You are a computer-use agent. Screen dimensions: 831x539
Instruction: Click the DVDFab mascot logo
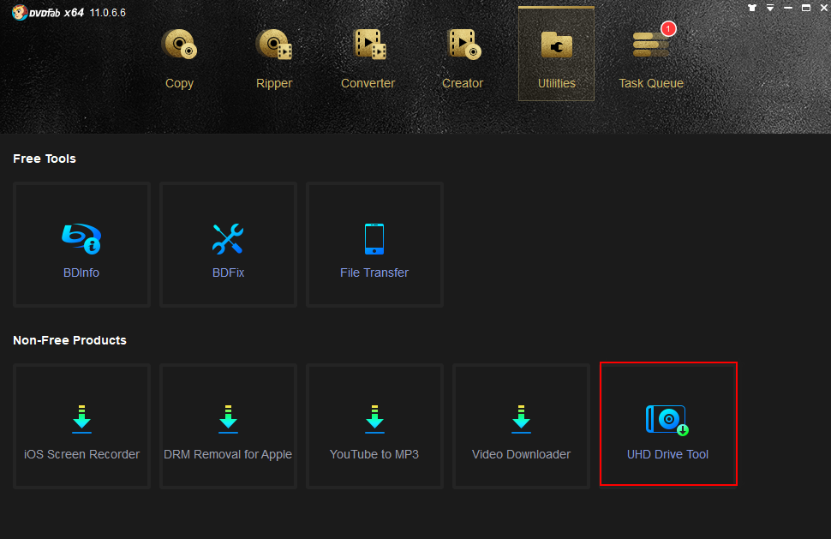(20, 12)
